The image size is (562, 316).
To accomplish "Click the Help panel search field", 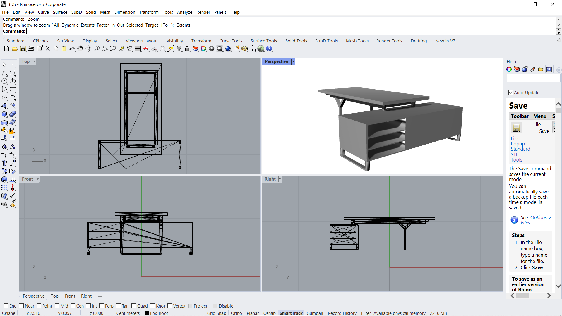I will pos(533,78).
